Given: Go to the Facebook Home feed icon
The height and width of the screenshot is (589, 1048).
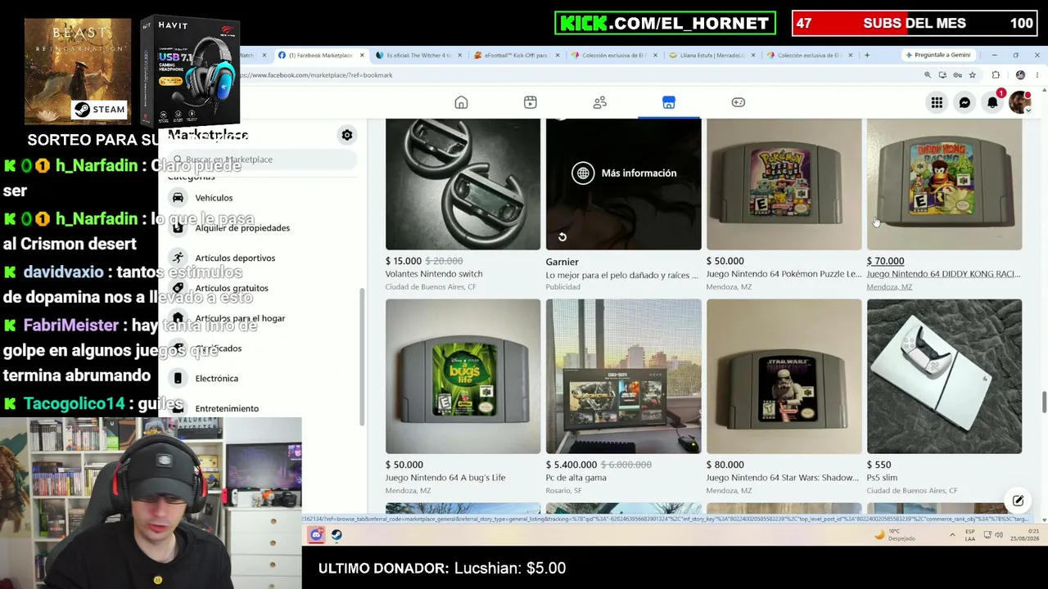Looking at the screenshot, I should coord(461,102).
